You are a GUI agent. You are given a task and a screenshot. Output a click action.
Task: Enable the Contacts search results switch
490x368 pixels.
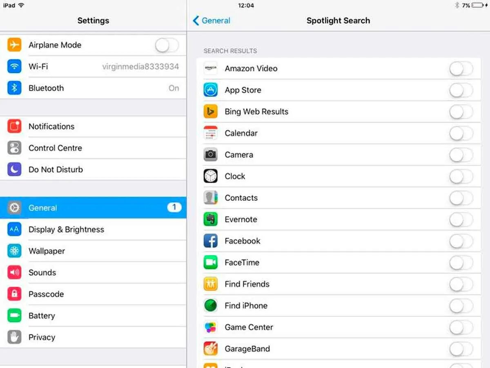point(461,198)
